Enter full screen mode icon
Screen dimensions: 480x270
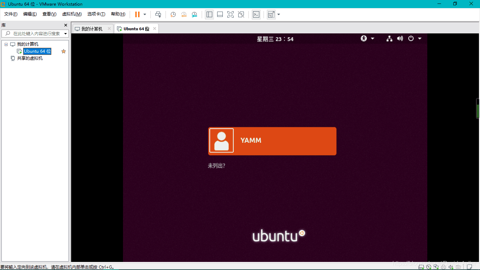231,14
